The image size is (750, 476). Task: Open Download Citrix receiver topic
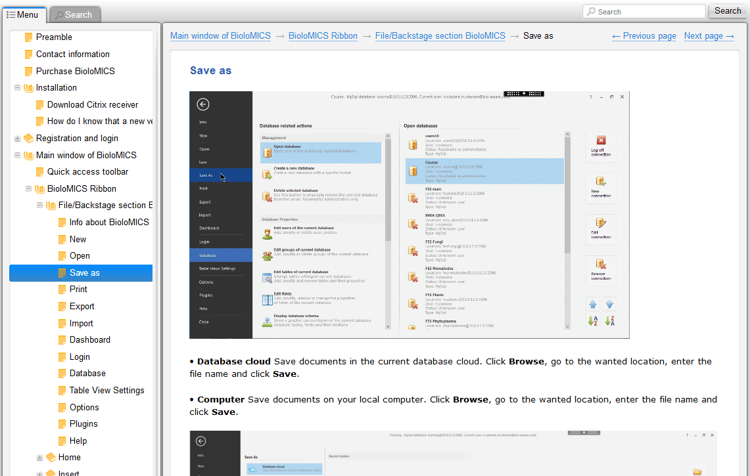93,104
